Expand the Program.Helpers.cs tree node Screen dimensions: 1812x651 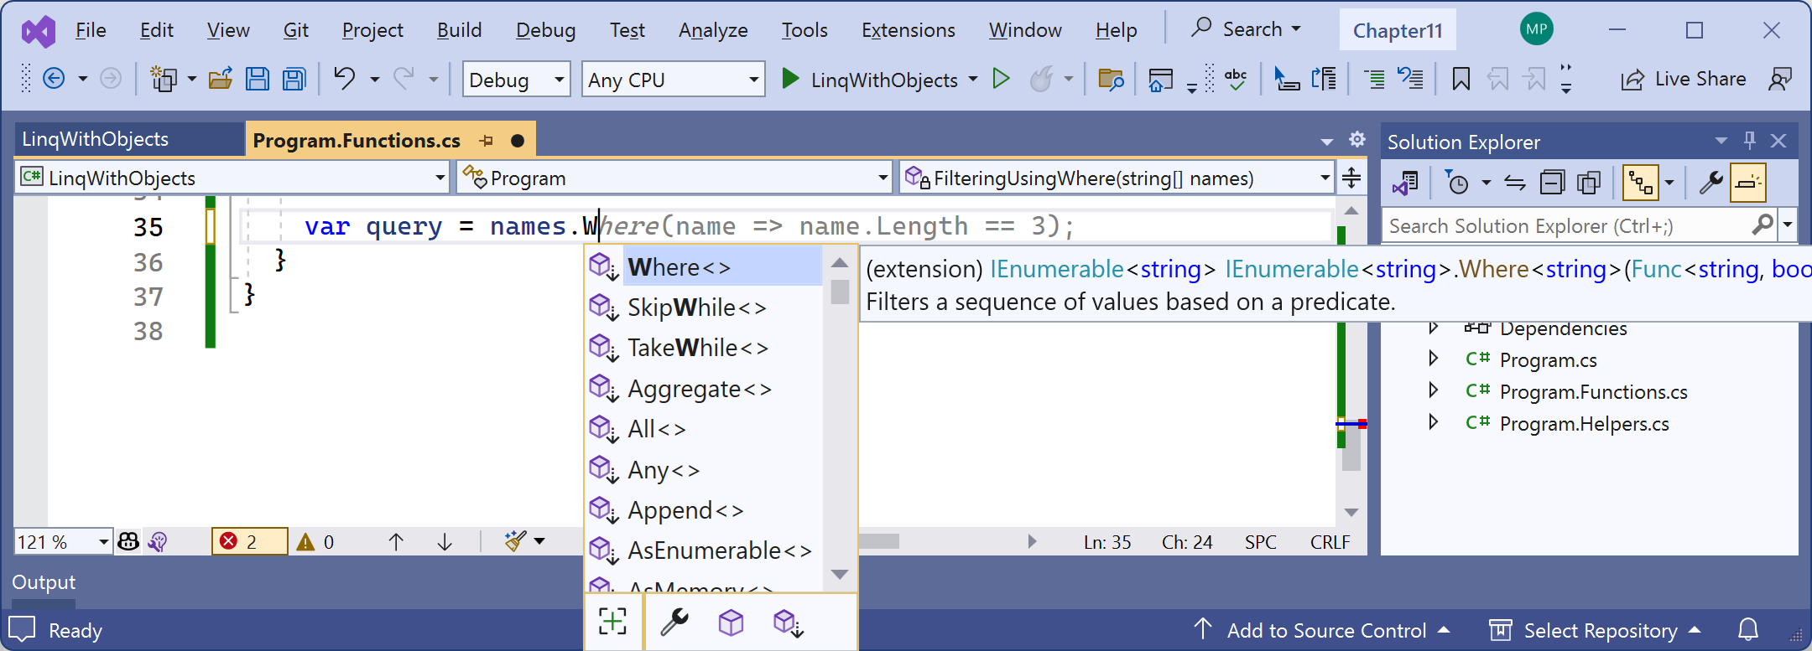point(1434,422)
